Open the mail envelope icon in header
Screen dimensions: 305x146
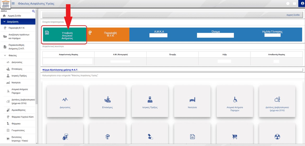pyautogui.click(x=295, y=4)
